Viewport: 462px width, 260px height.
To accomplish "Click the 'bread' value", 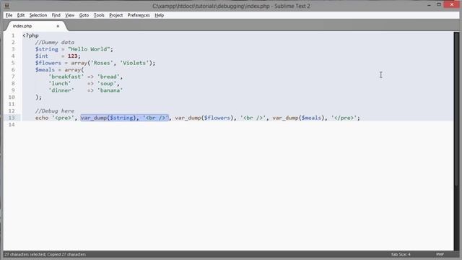I will tap(108, 77).
